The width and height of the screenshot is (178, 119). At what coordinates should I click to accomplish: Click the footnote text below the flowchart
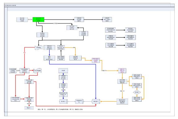coord(60,109)
